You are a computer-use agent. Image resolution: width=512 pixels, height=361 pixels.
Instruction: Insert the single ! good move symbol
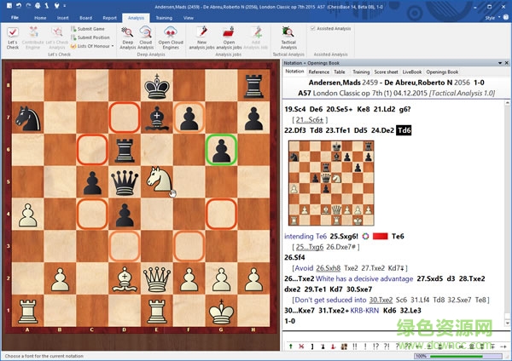coord(365,347)
